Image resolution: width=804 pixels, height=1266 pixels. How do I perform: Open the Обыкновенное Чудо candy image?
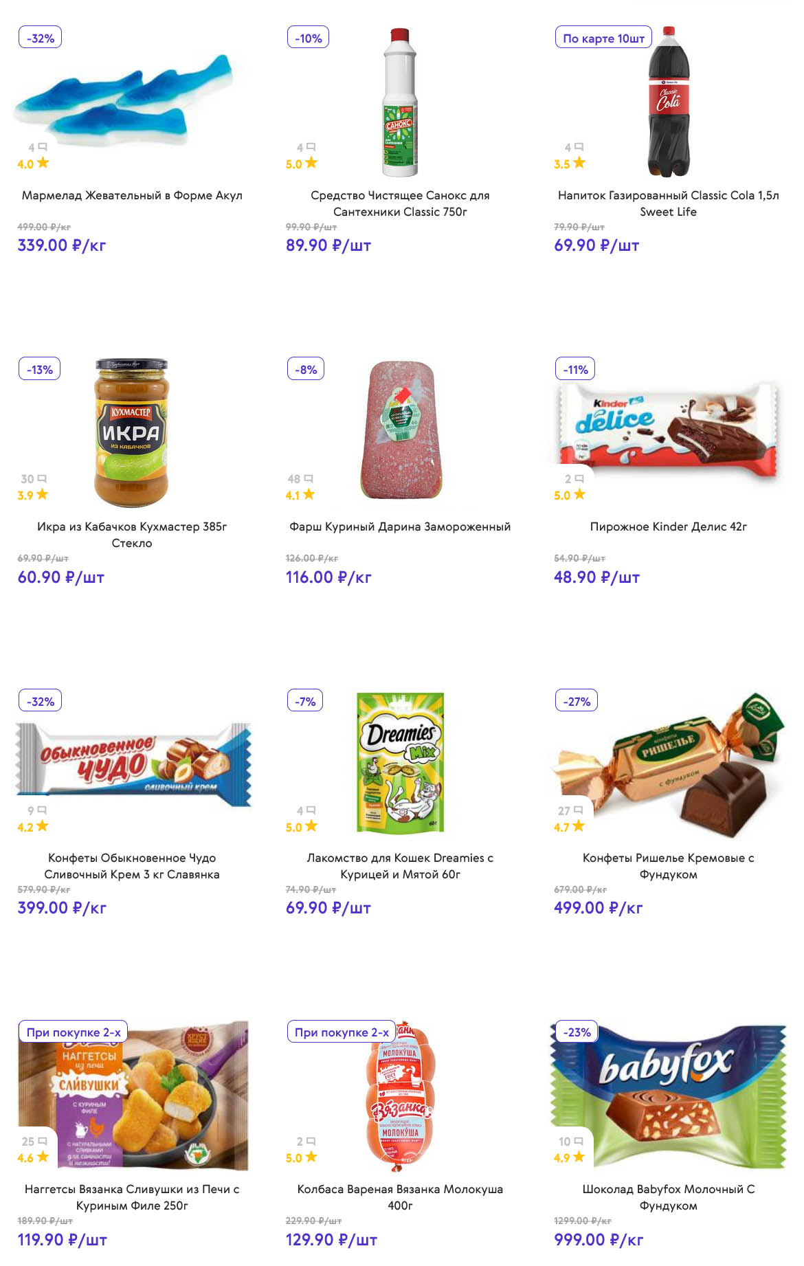click(134, 764)
